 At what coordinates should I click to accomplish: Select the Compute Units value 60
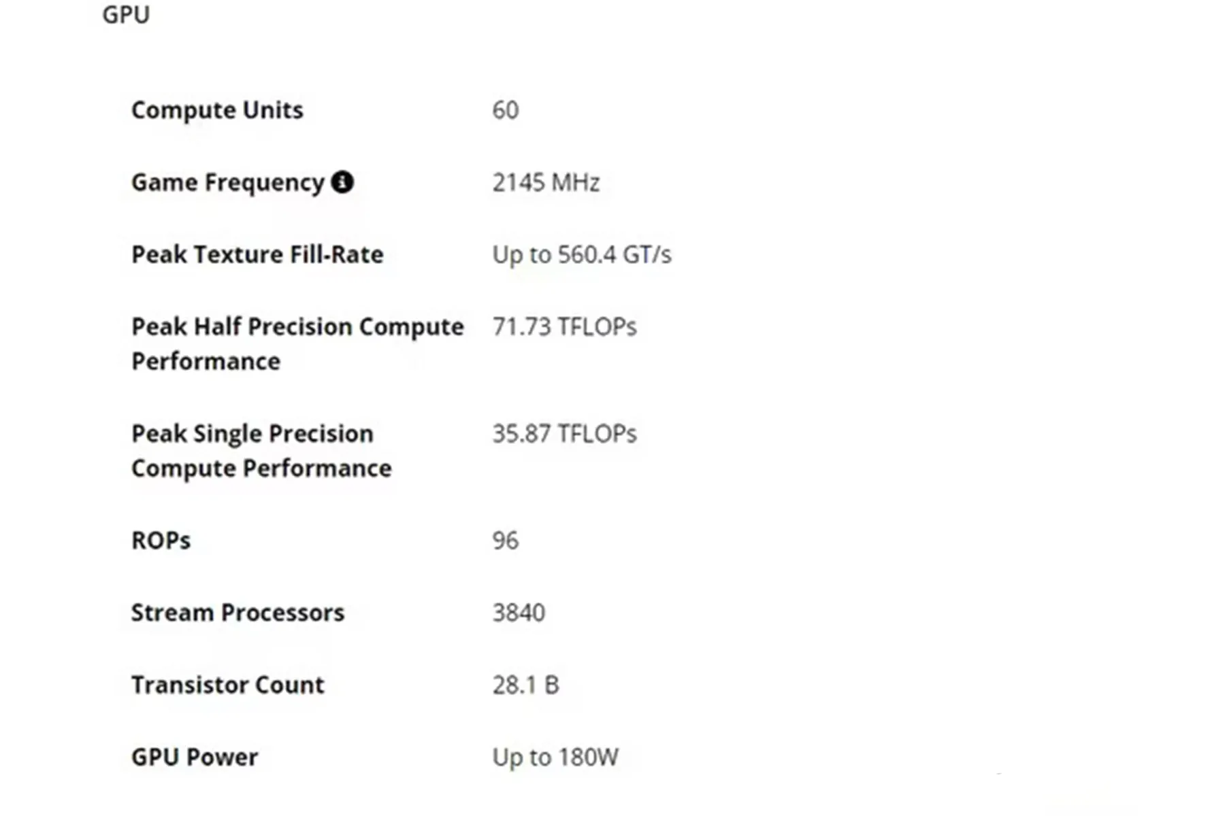(506, 110)
